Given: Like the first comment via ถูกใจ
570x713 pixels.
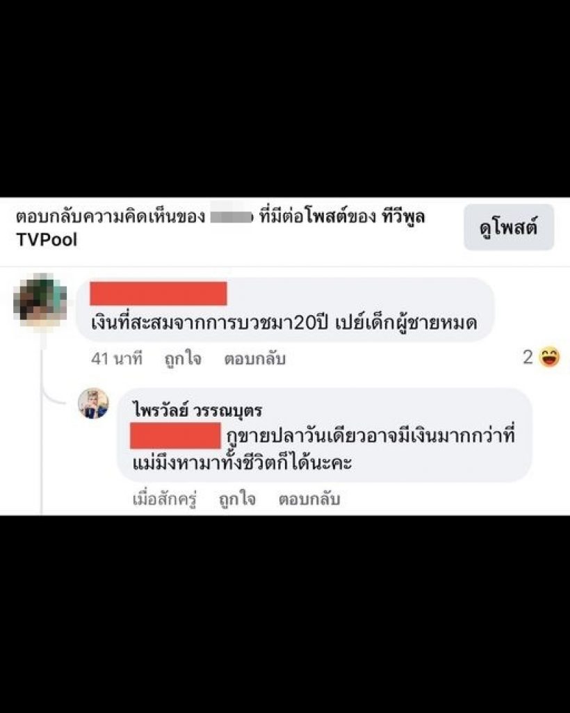Looking at the screenshot, I should [183, 359].
